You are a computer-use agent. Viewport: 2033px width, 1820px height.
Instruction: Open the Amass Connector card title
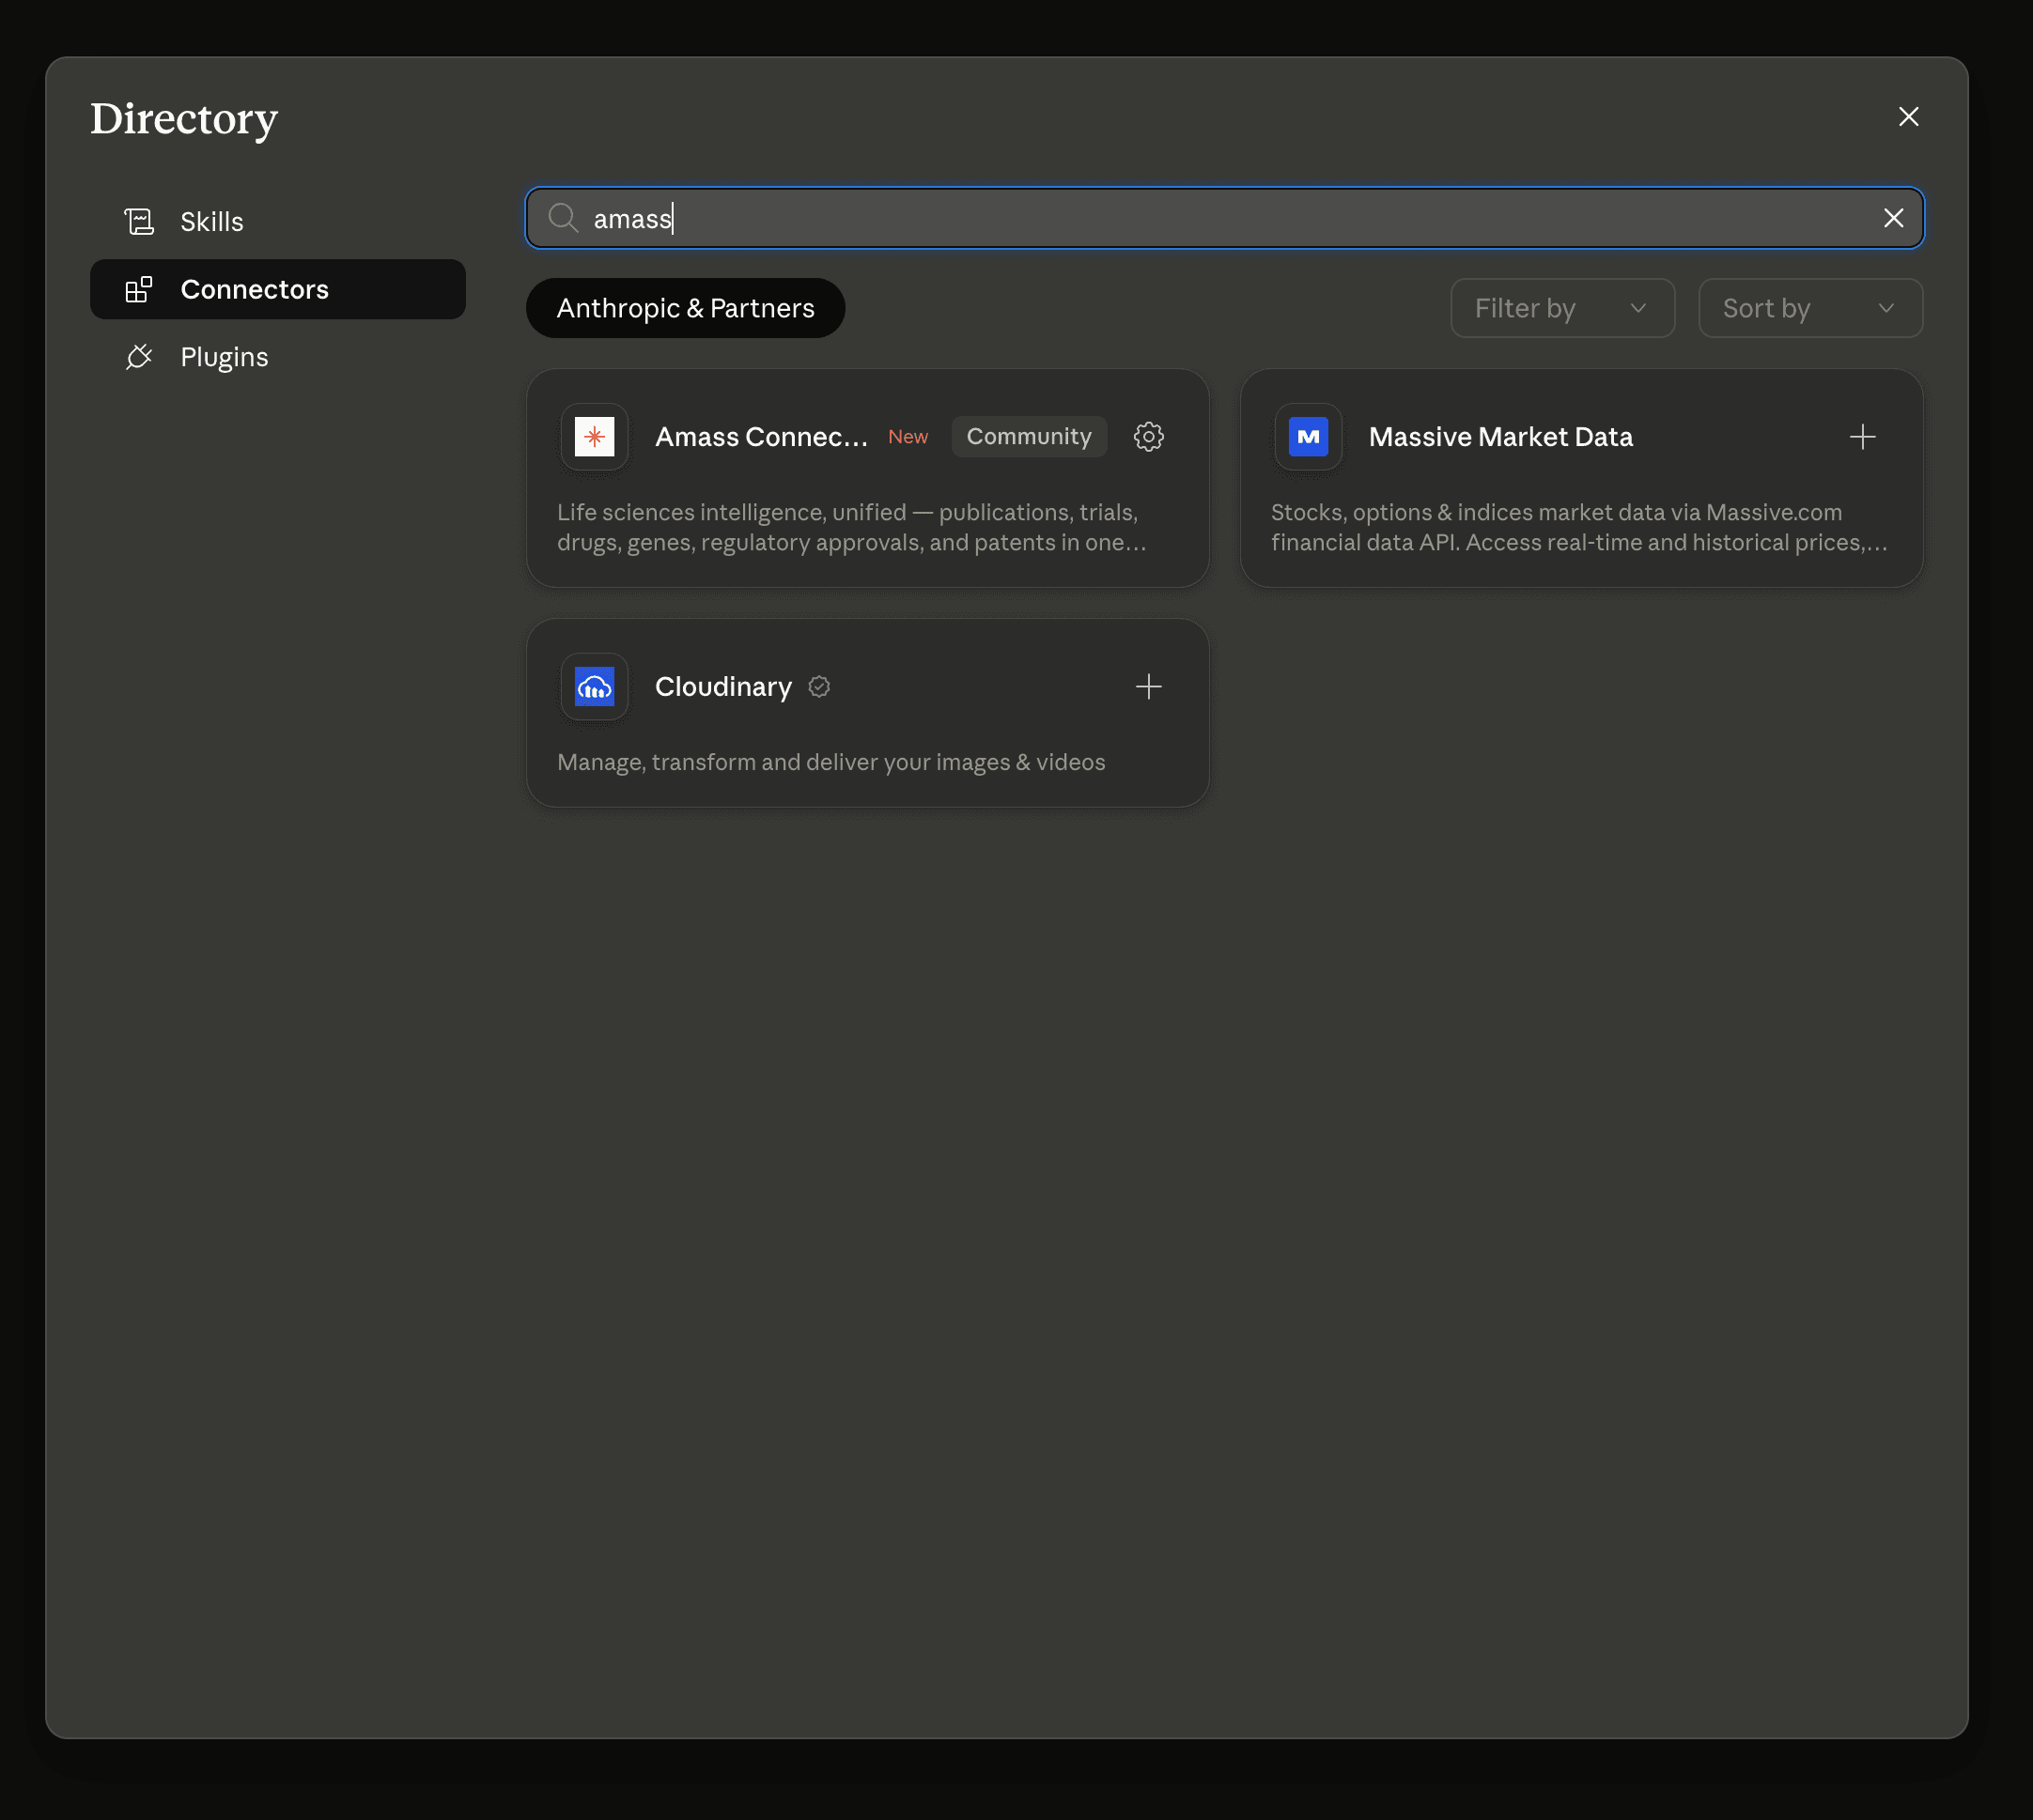tap(761, 437)
